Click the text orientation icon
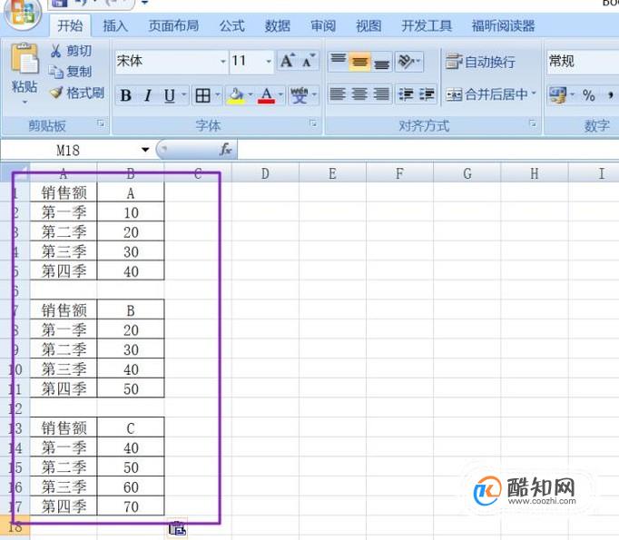The height and width of the screenshot is (540, 619). click(x=406, y=61)
